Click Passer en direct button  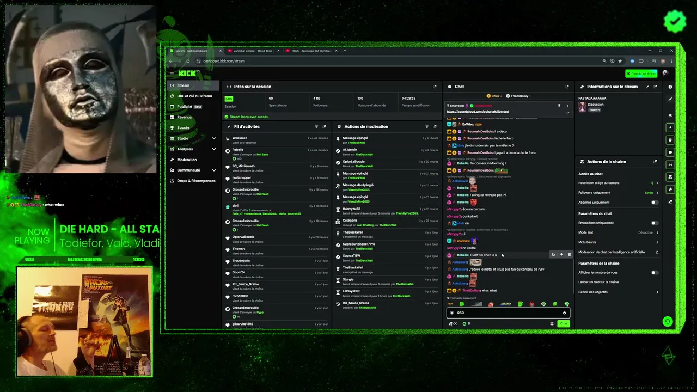641,73
